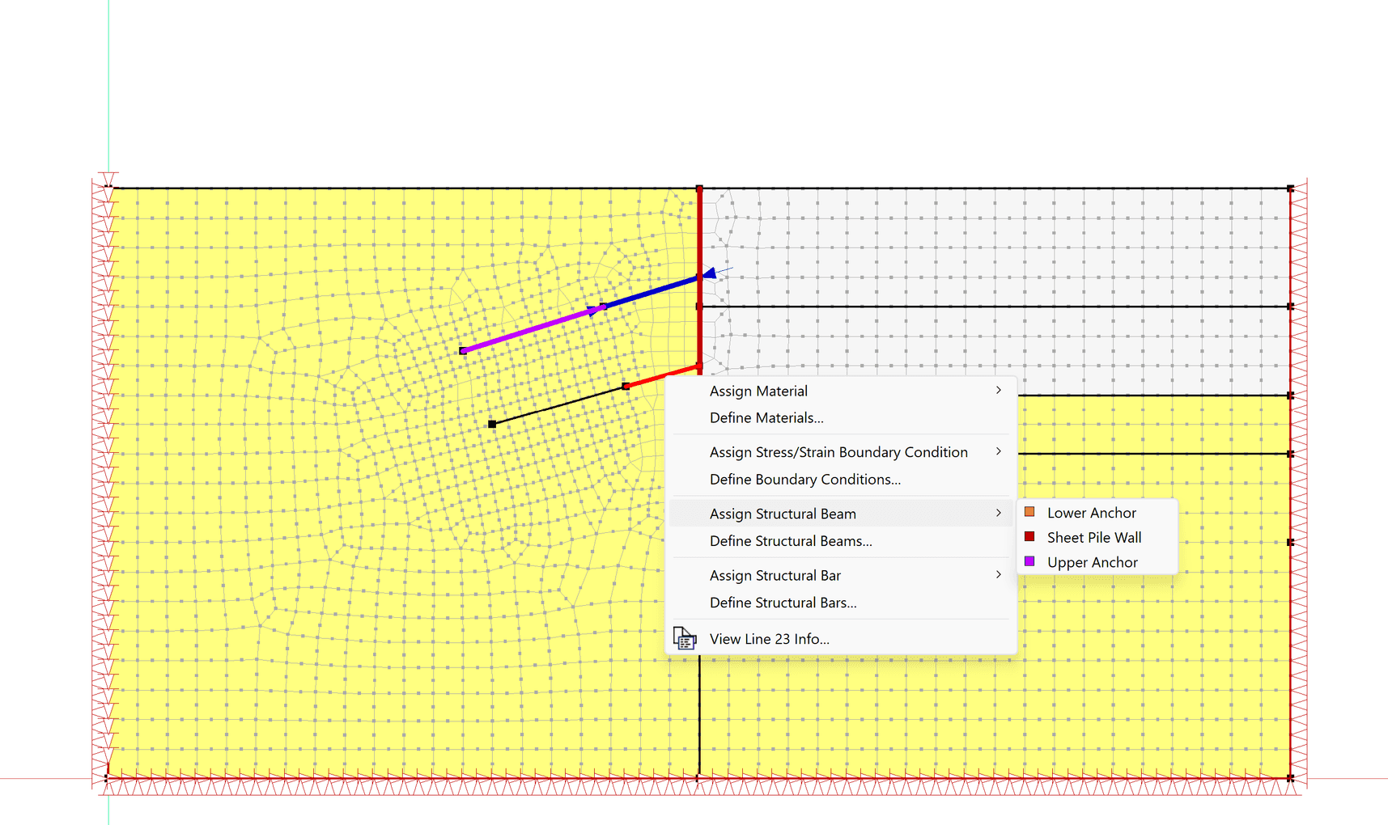Select Define Boundary Conditions… entry
Viewport: 1388px width, 825px height.
(841, 480)
